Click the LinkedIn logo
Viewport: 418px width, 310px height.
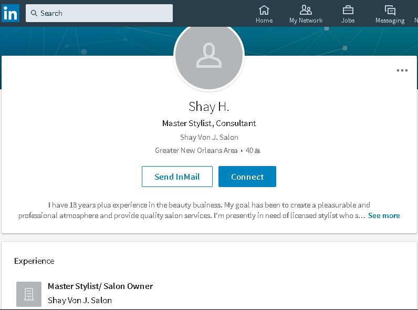click(11, 13)
